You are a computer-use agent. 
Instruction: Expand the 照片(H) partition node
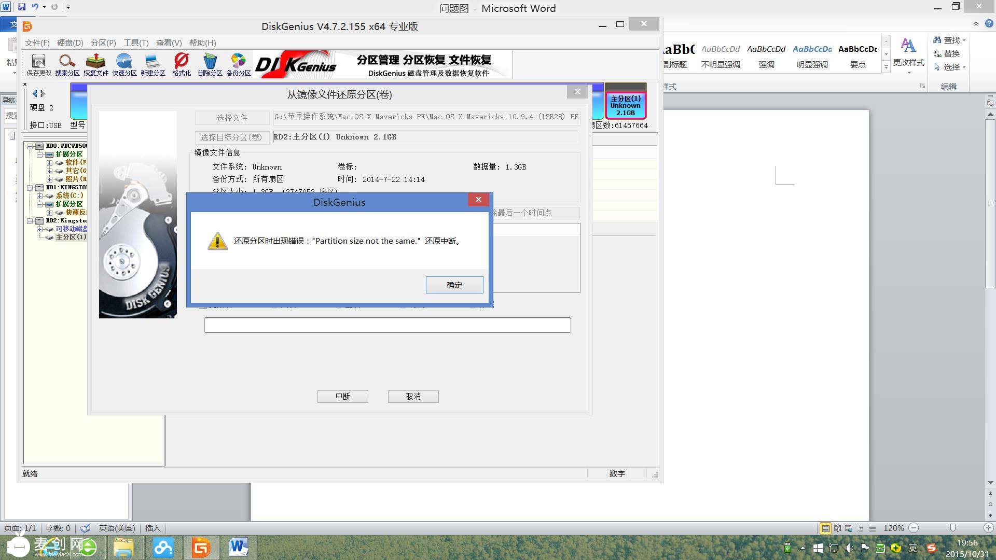[x=49, y=179]
